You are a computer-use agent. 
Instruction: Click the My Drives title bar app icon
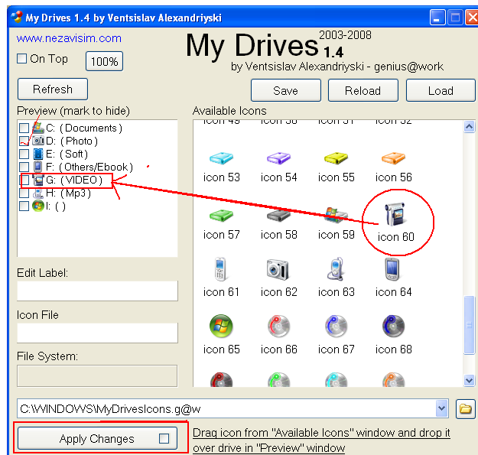click(17, 17)
